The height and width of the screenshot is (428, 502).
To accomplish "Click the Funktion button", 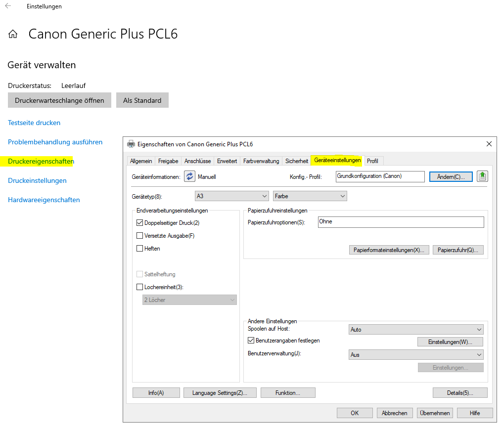I will (x=288, y=393).
